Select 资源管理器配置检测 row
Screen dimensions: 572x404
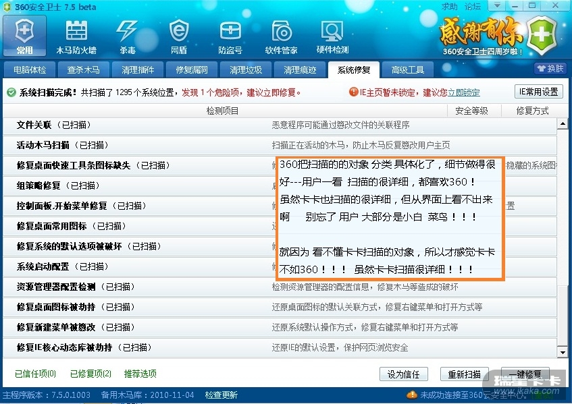pyautogui.click(x=280, y=287)
